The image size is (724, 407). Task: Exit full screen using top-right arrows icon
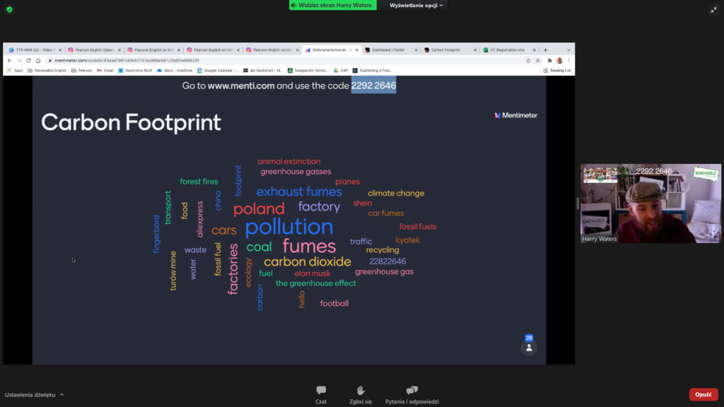pyautogui.click(x=713, y=9)
